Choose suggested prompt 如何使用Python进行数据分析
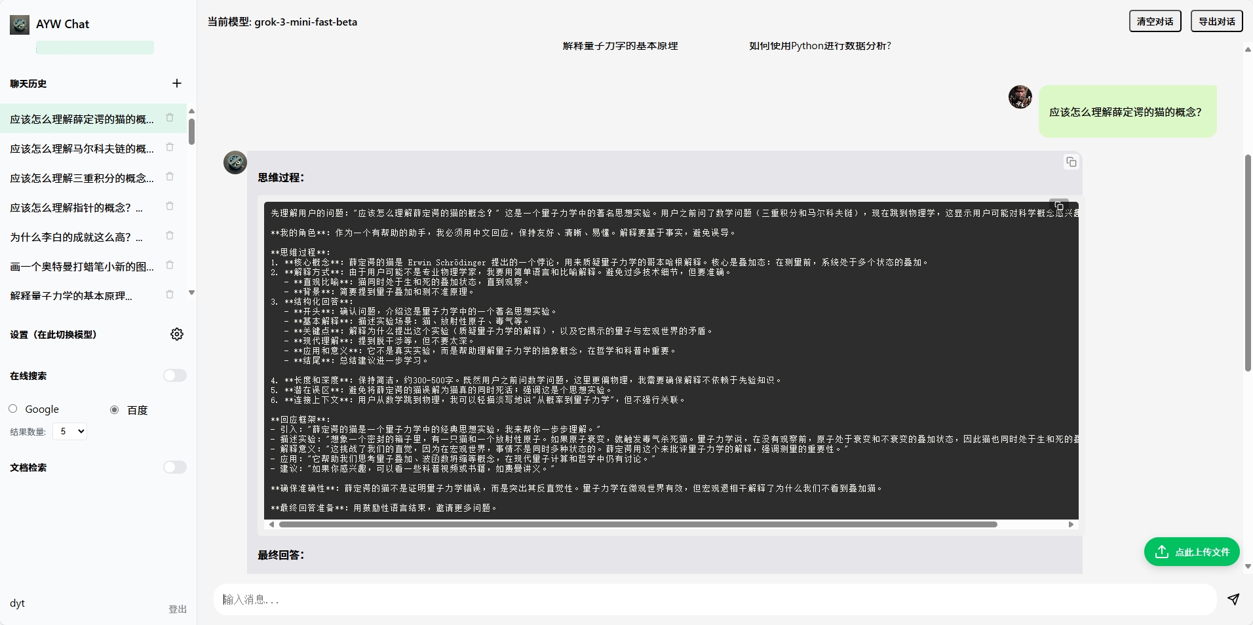The width and height of the screenshot is (1253, 625). point(820,46)
